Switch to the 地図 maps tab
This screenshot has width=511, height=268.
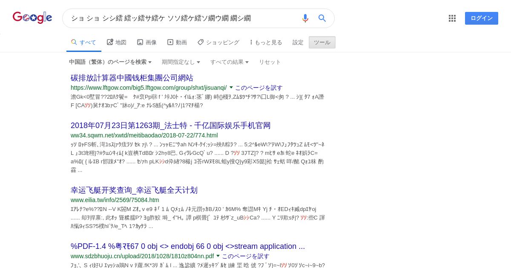point(117,42)
